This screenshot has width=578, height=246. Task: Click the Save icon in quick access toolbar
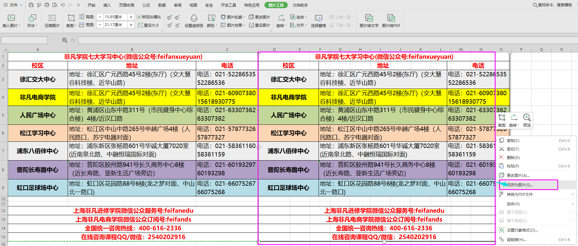pos(31,5)
